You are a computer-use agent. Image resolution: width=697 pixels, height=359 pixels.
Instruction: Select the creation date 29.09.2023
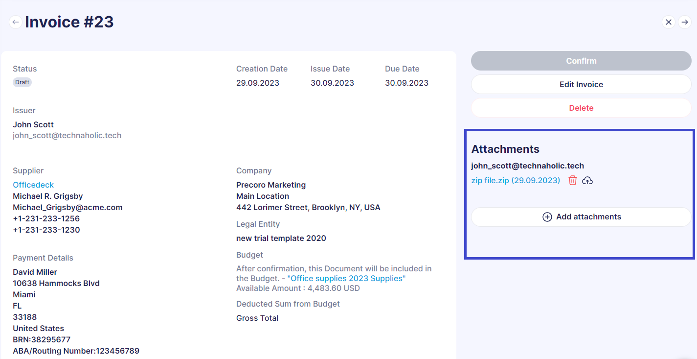click(258, 83)
